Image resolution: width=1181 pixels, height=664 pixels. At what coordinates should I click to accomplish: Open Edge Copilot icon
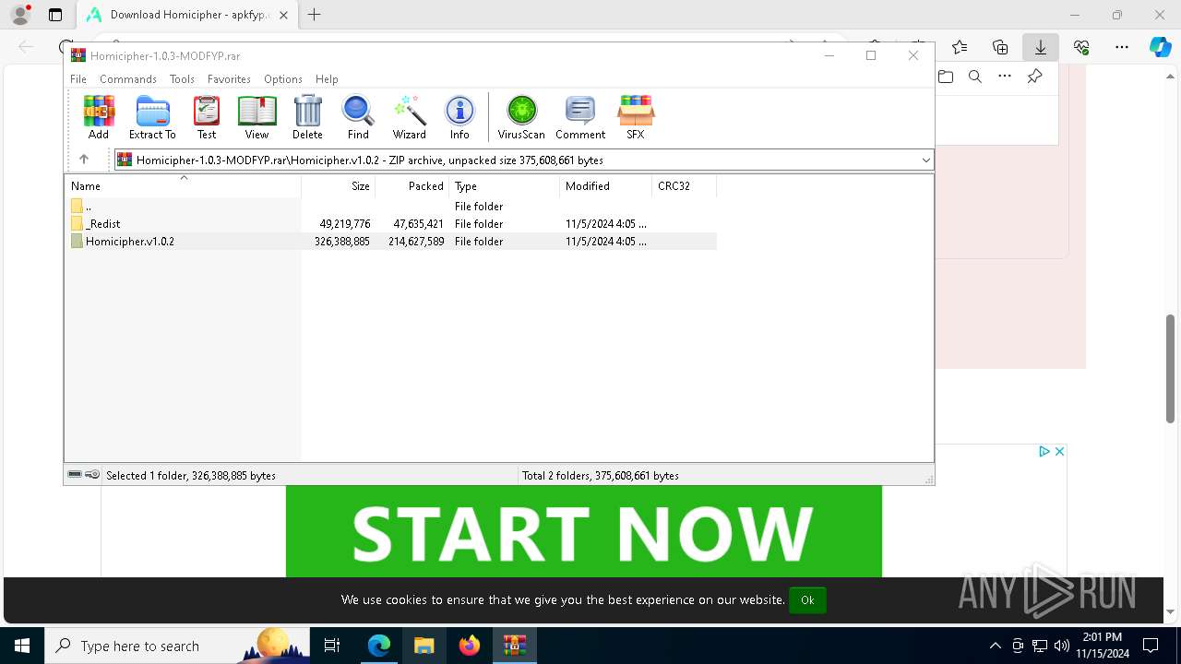pyautogui.click(x=1160, y=47)
